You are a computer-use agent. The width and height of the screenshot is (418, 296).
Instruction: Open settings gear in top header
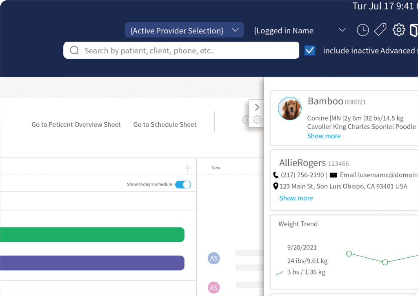(x=399, y=30)
